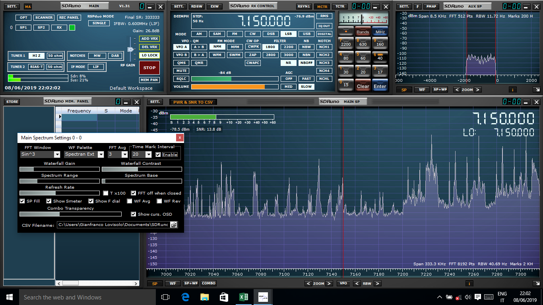Increase zoom in Main SP panel

[x=330, y=284]
